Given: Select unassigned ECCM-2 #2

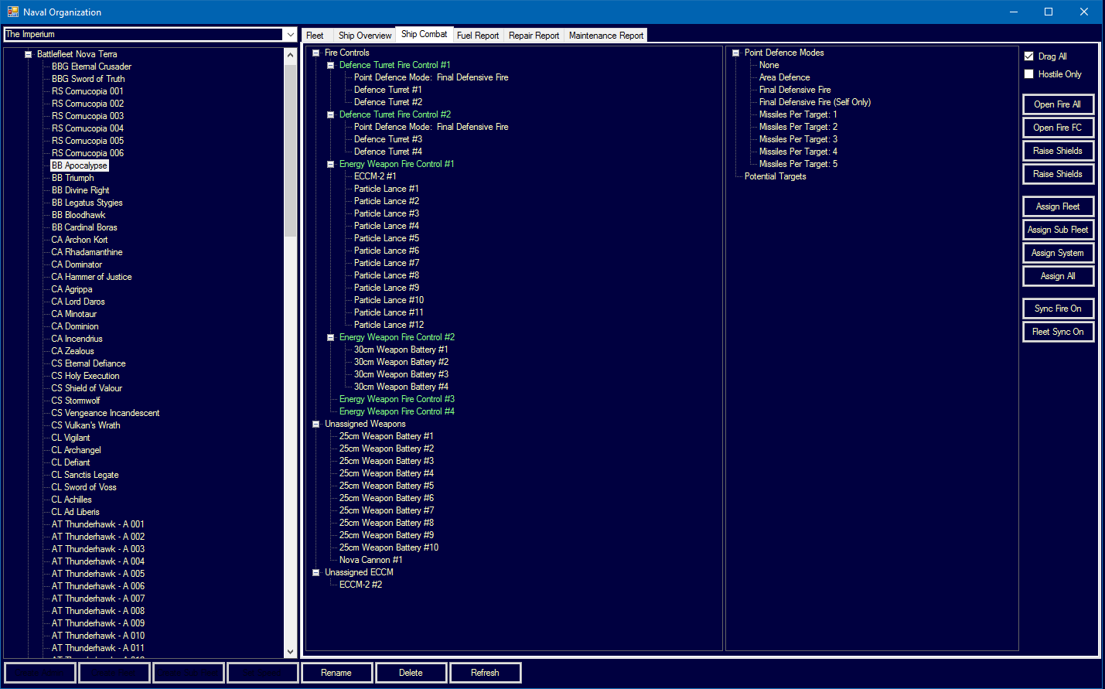Looking at the screenshot, I should click(x=360, y=585).
